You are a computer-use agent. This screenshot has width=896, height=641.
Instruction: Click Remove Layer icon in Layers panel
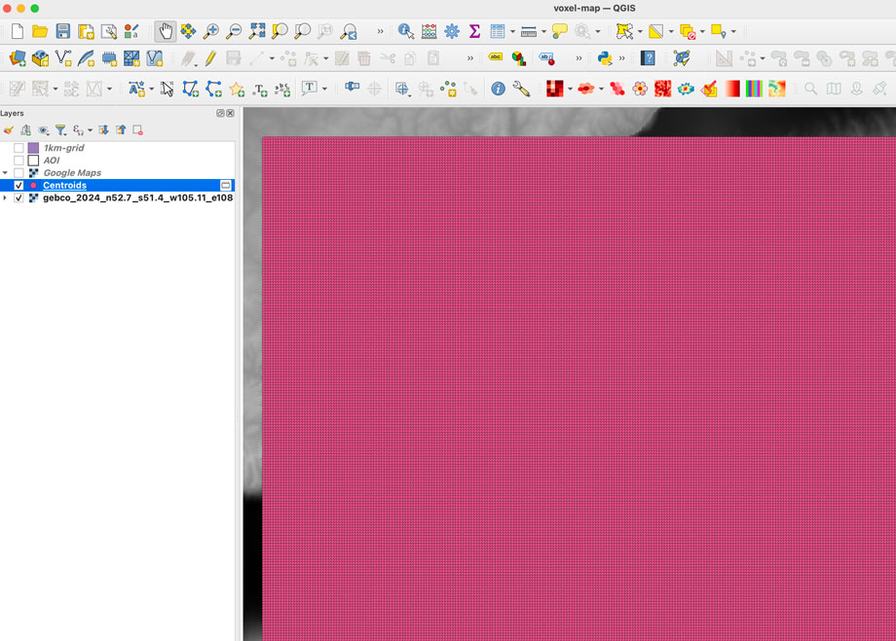click(138, 130)
